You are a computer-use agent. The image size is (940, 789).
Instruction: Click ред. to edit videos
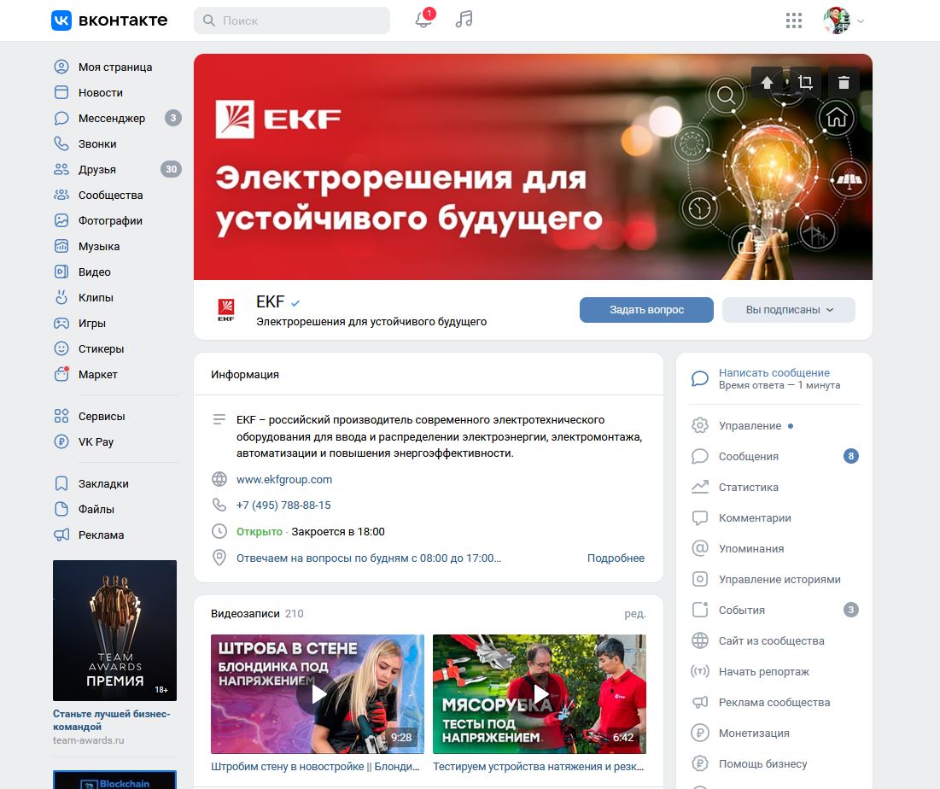coord(635,614)
